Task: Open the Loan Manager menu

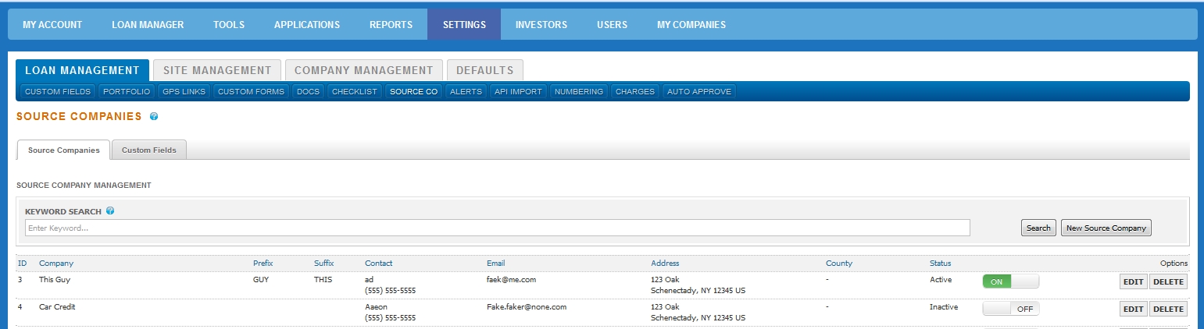Action: [x=148, y=25]
